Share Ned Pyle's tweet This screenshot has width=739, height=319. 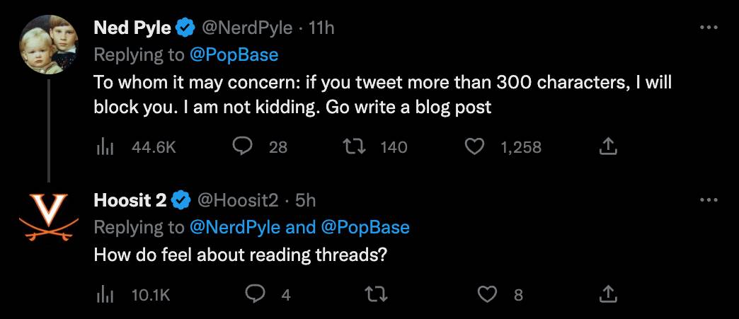pyautogui.click(x=608, y=146)
